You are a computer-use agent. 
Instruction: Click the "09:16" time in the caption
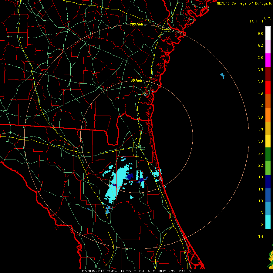(184, 271)
